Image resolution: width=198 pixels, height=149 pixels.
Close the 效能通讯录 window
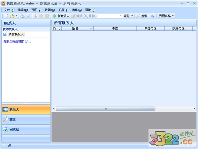[x=194, y=3]
